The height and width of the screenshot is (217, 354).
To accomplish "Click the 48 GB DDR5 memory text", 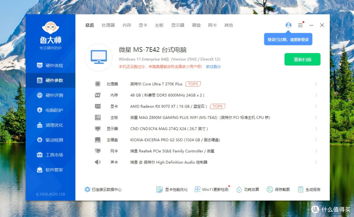I will [167, 95].
